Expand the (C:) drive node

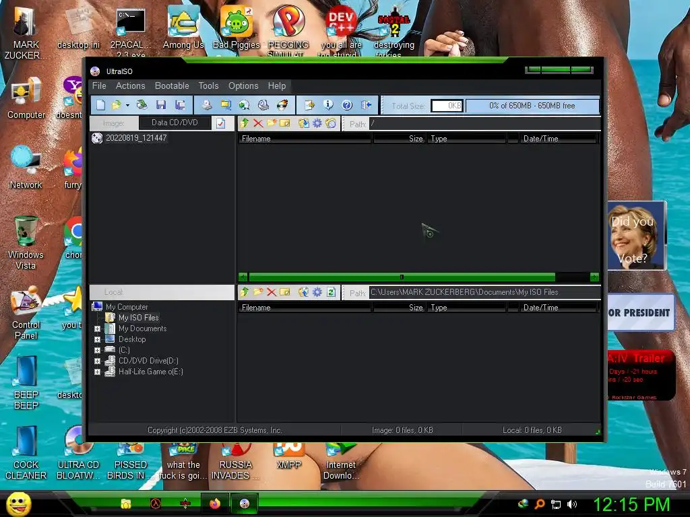97,350
